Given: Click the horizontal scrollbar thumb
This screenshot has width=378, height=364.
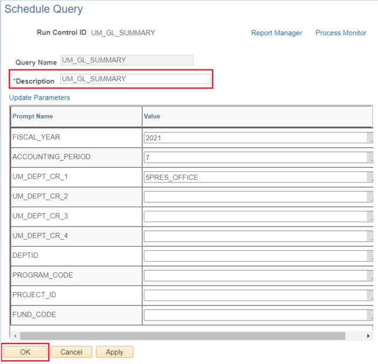Looking at the screenshot, I should tap(183, 336).
